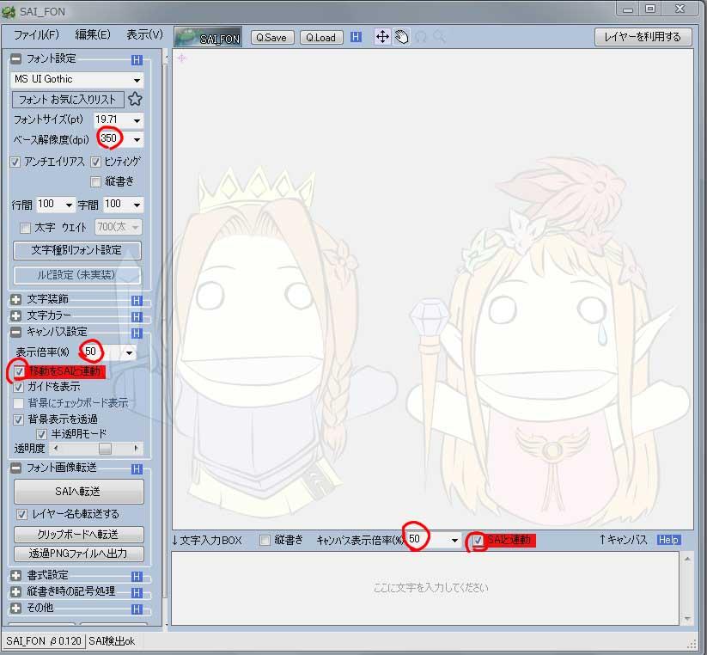Open help H for 文字カラー section
Image resolution: width=707 pixels, height=655 pixels.
coord(137,316)
